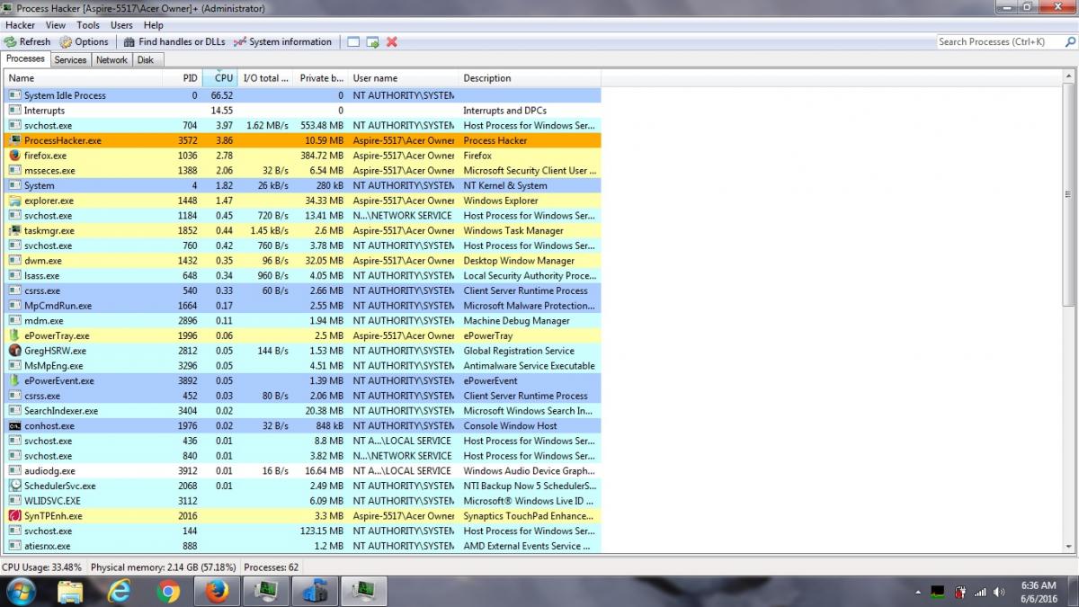This screenshot has width=1079, height=607.
Task: Sort by the CPU column header
Action: pos(221,78)
